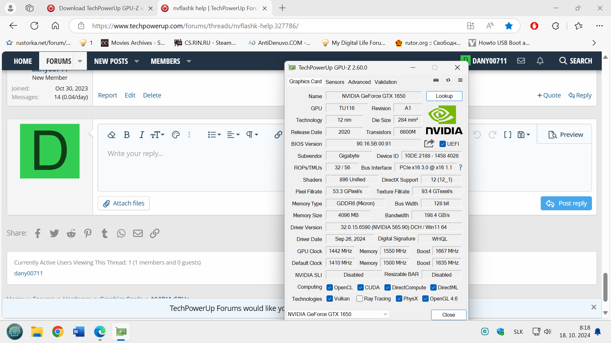Screen dimensions: 611x343
Task: Open the text alignment dropdown in editor
Action: (x=233, y=135)
